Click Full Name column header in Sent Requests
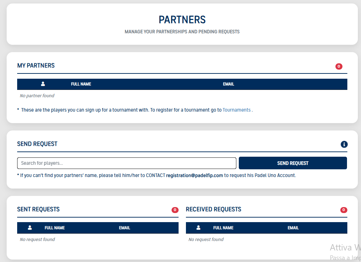Image resolution: width=361 pixels, height=262 pixels. pos(55,228)
